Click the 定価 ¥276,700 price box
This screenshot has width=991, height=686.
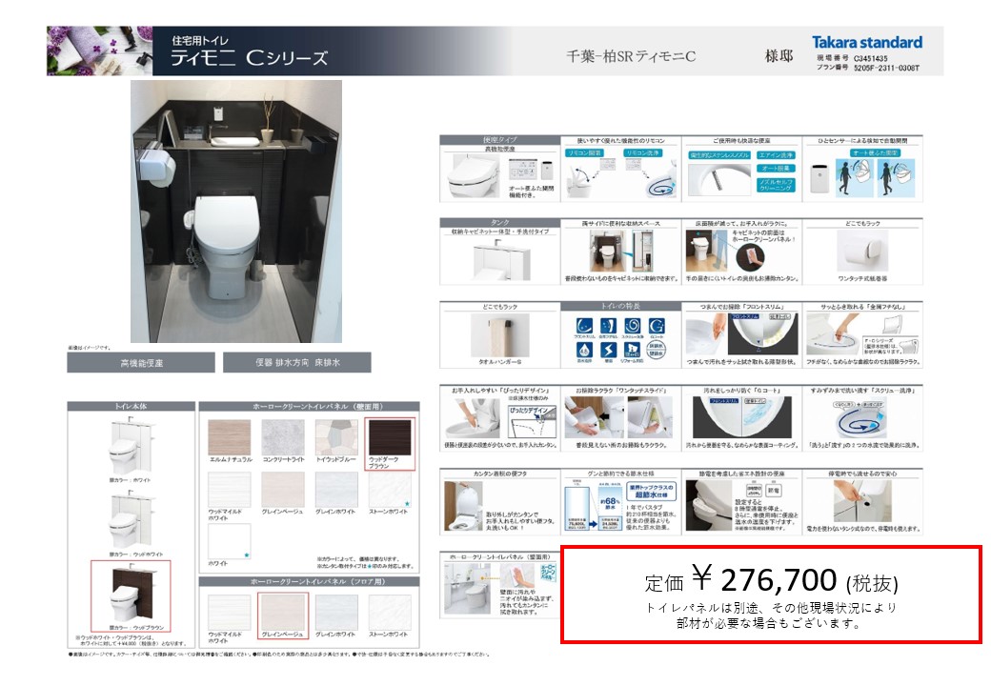771,595
